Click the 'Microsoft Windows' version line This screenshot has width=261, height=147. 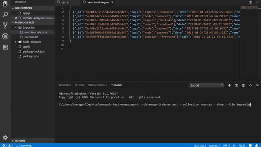88,94
